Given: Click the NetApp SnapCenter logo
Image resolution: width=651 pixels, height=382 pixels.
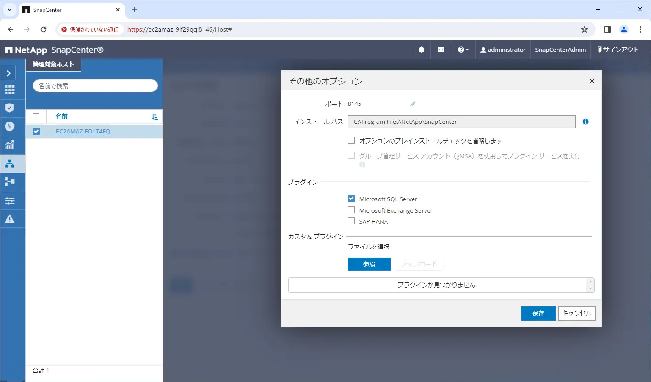Looking at the screenshot, I should [x=54, y=50].
